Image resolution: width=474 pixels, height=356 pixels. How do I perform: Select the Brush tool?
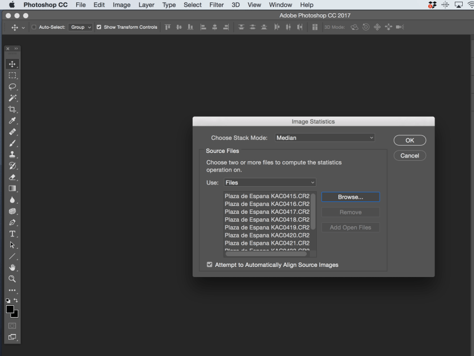tap(12, 143)
